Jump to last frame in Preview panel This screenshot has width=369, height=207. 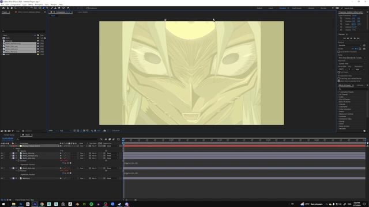(358, 39)
